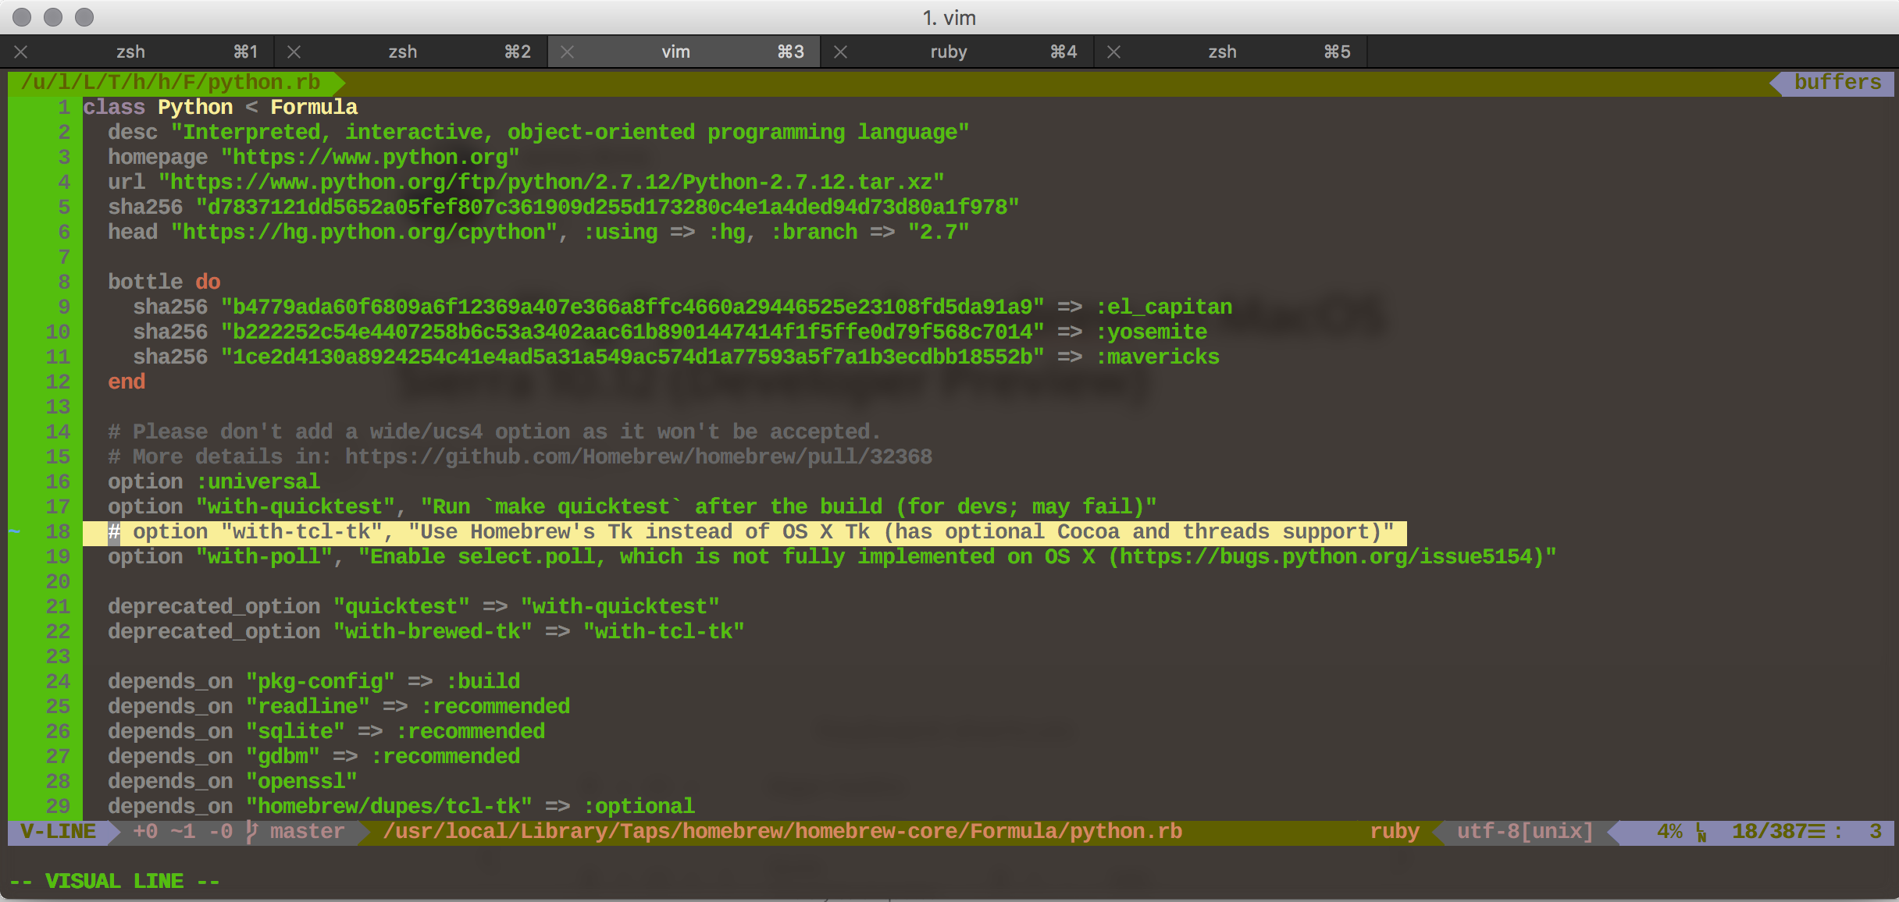Image resolution: width=1899 pixels, height=902 pixels.
Task: Click the tilde change marker on line 18
Action: click(15, 531)
